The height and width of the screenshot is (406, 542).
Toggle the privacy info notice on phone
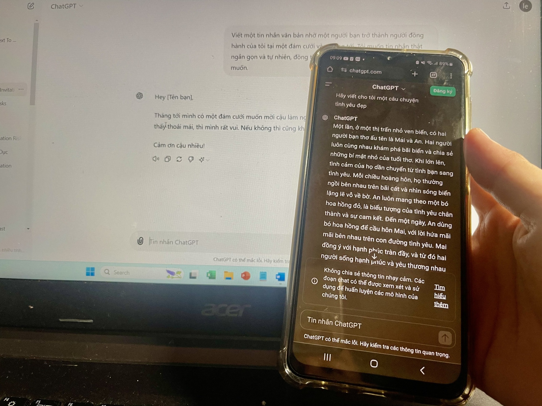(x=314, y=281)
